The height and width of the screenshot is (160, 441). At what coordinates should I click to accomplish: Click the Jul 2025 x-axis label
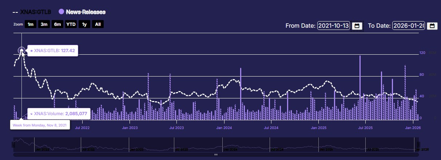[366, 128]
